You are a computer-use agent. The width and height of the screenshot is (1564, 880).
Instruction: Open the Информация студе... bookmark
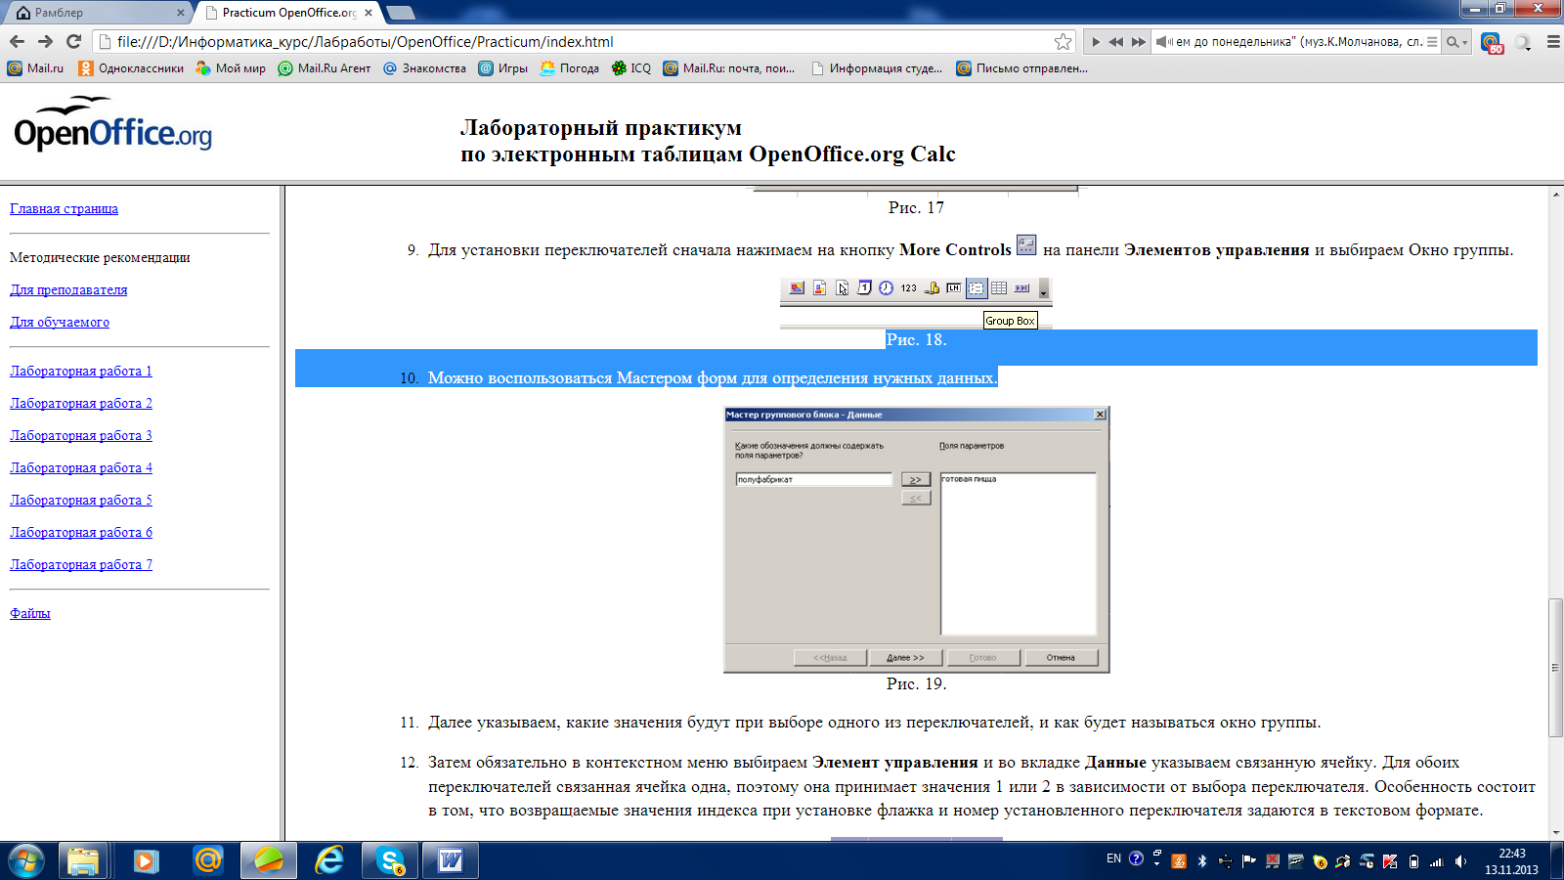[x=877, y=68]
